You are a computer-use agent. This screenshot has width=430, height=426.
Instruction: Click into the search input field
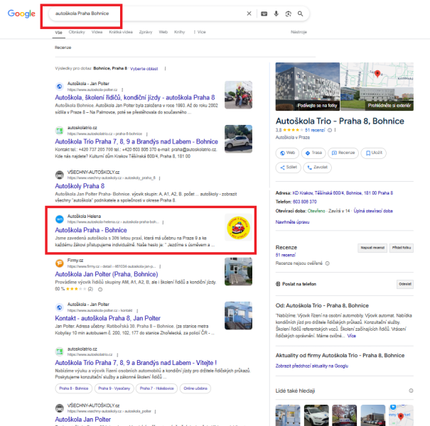point(148,13)
